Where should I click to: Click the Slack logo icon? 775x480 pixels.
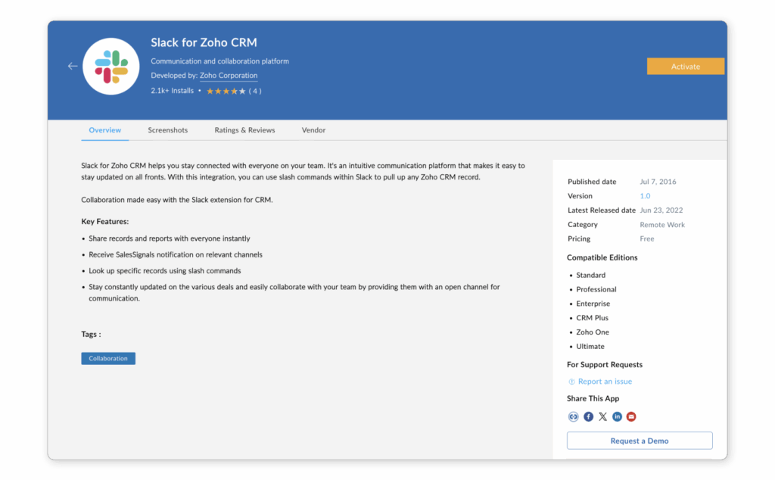[x=111, y=66]
